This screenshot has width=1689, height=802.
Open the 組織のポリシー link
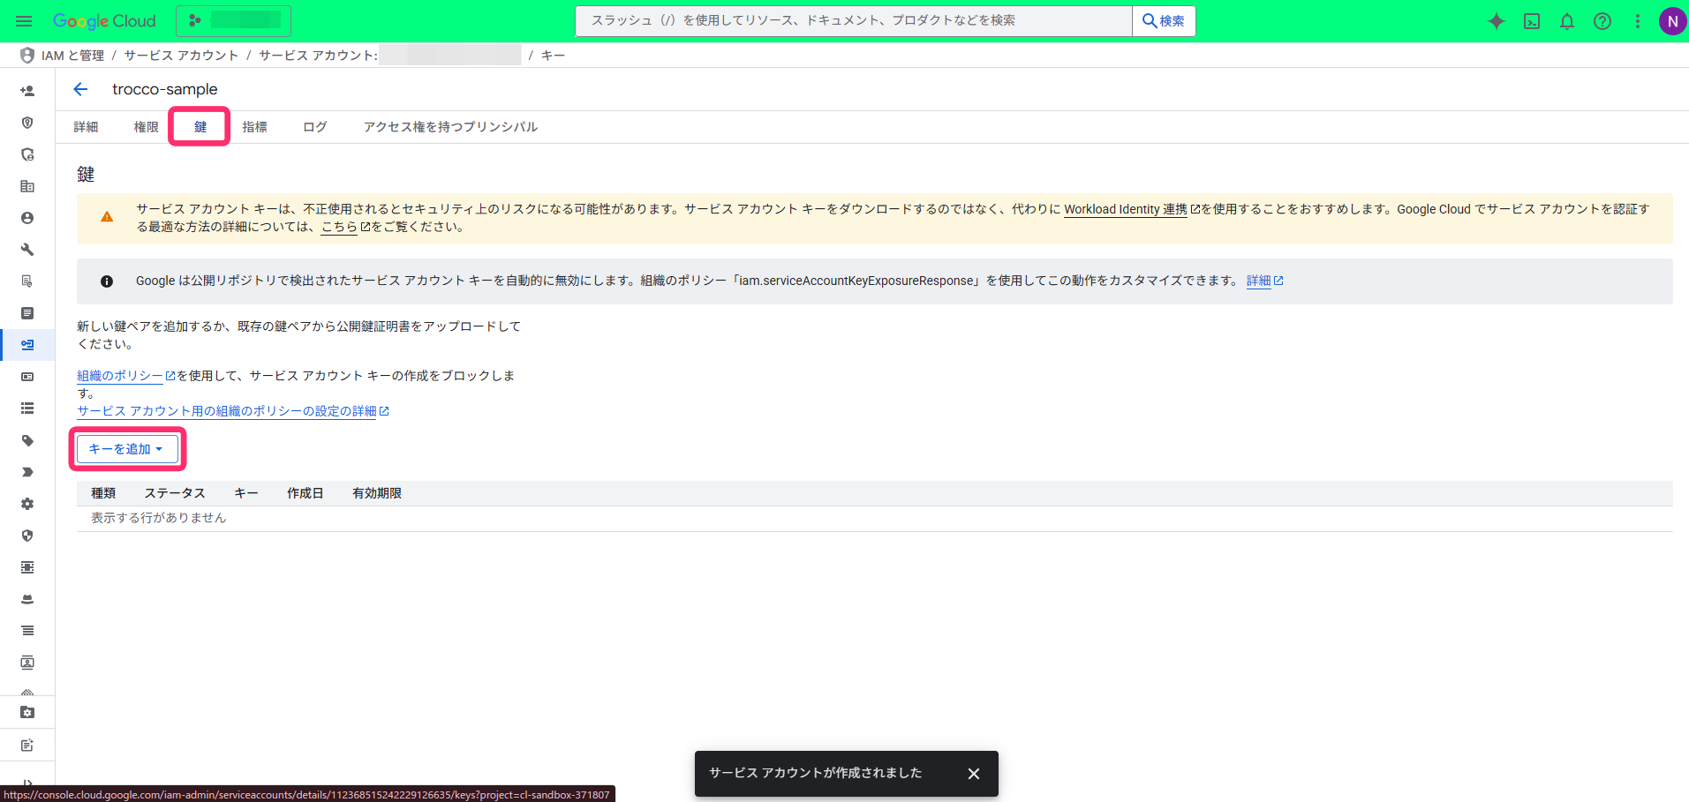pyautogui.click(x=120, y=376)
